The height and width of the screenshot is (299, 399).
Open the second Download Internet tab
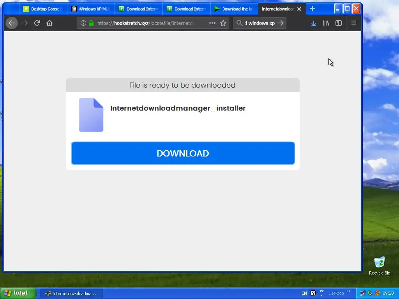point(187,9)
